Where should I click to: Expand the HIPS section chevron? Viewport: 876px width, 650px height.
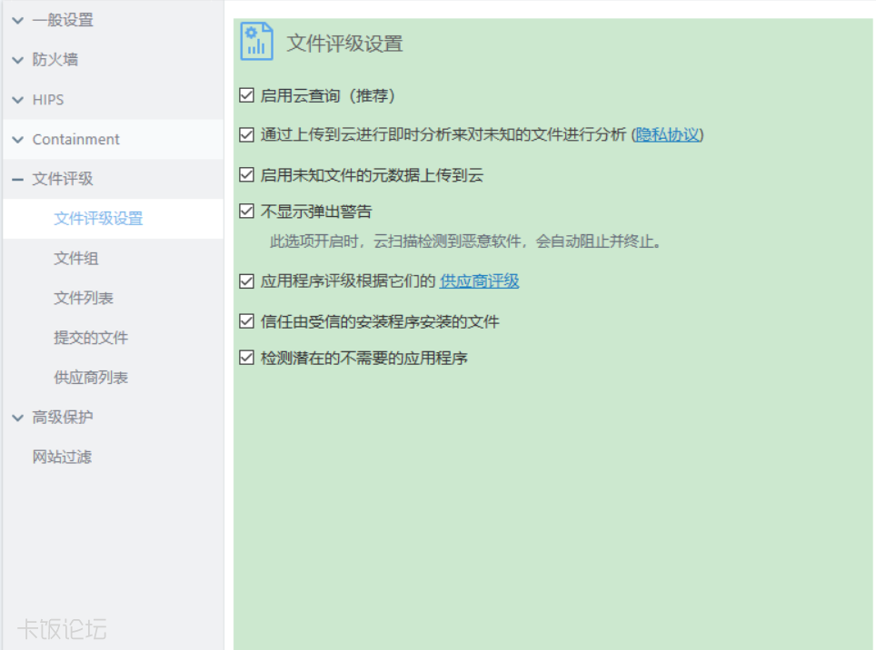[x=18, y=100]
